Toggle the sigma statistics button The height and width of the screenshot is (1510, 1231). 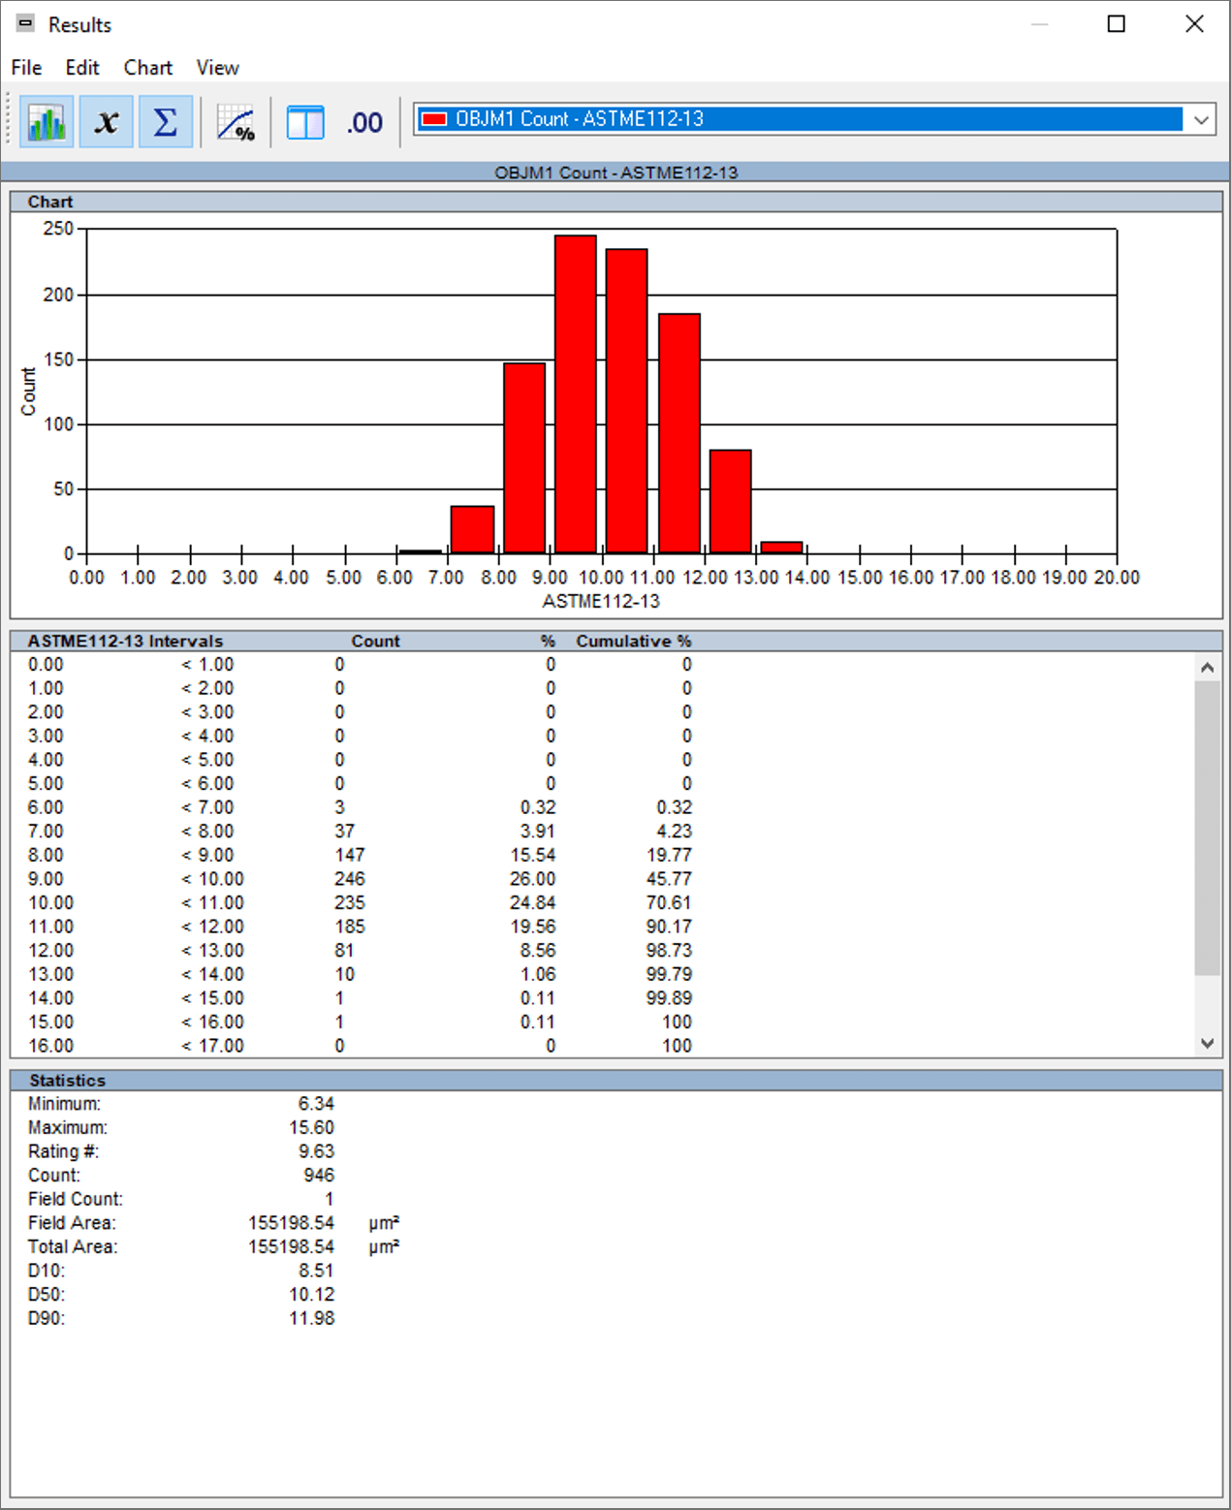166,122
